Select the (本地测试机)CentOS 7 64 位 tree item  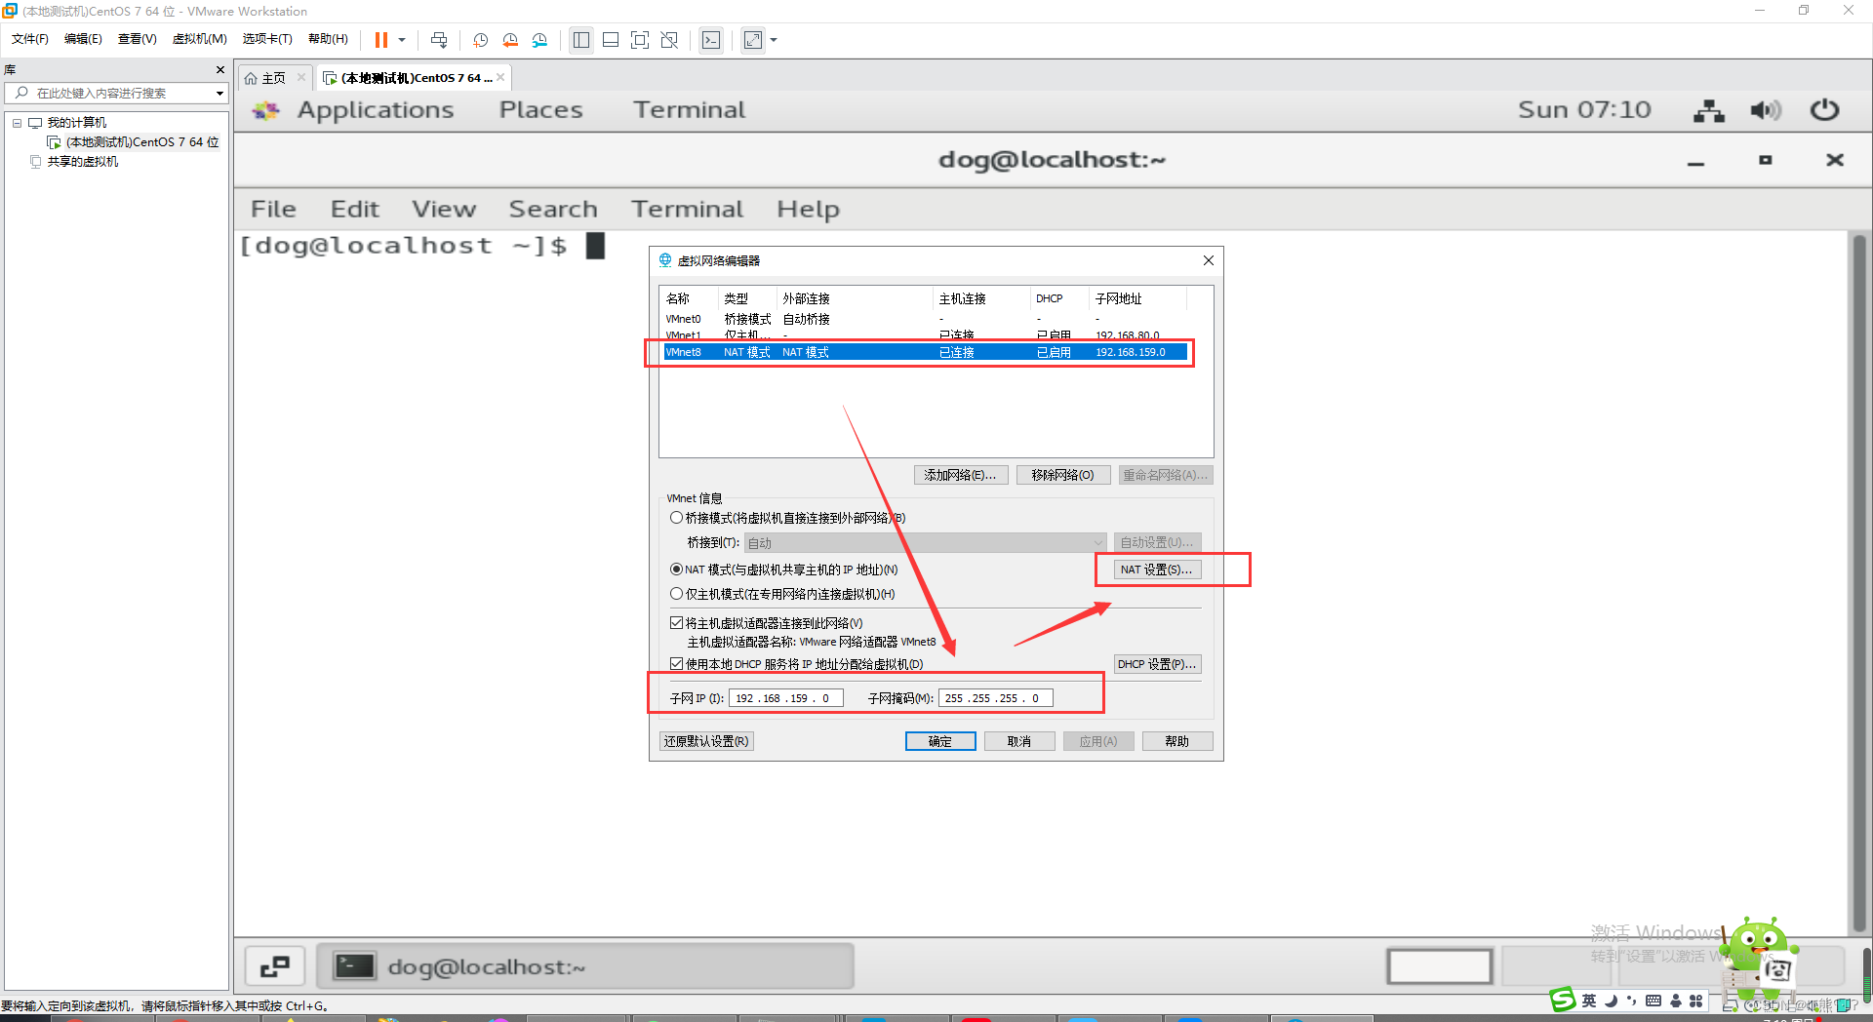(x=142, y=142)
